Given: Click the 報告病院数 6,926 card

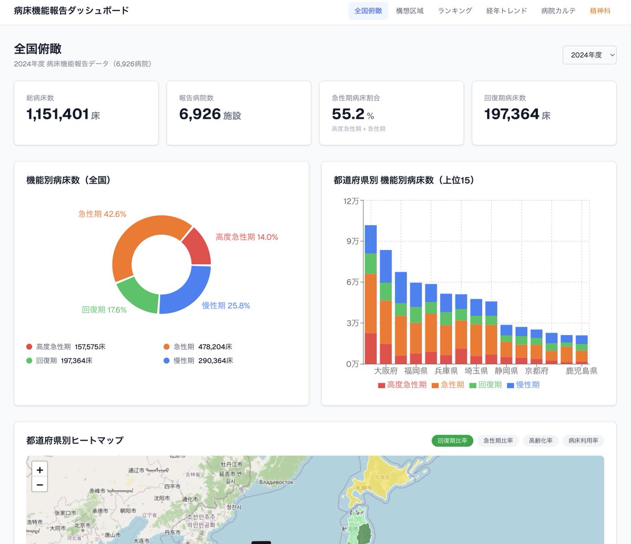Looking at the screenshot, I should click(239, 113).
